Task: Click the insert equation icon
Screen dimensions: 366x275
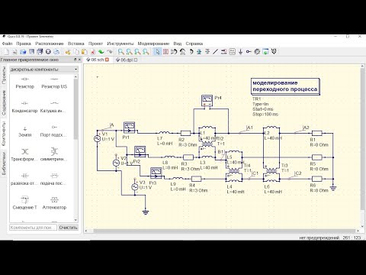Action: point(233,52)
